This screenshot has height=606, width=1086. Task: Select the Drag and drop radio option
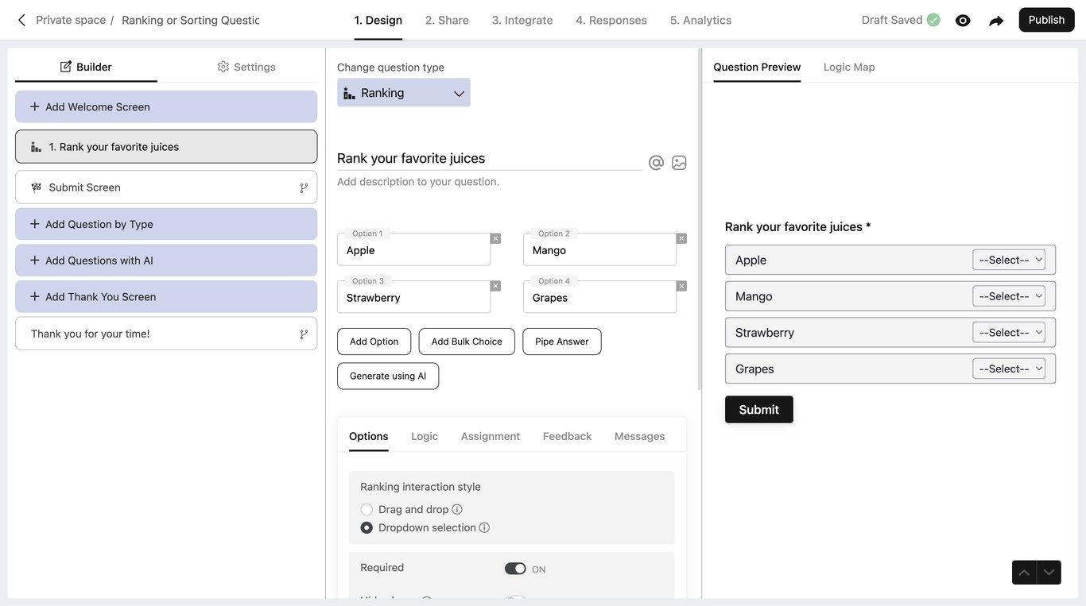[367, 510]
